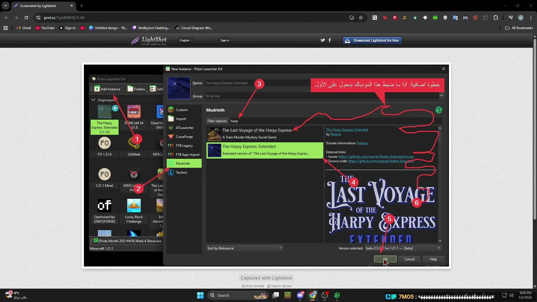537x302 pixels.
Task: Open the Chrome extensions puzzle menu
Action: 495,18
